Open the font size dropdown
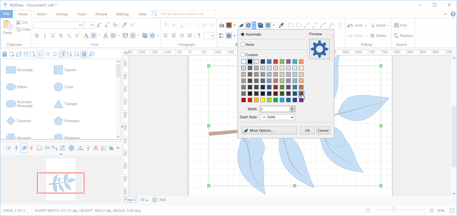Image resolution: width=457 pixels, height=216 pixels. coord(92,25)
